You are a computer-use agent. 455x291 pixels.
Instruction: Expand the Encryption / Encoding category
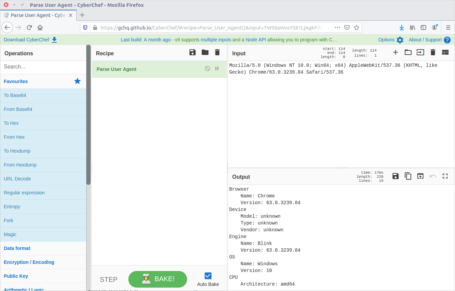[x=29, y=262]
